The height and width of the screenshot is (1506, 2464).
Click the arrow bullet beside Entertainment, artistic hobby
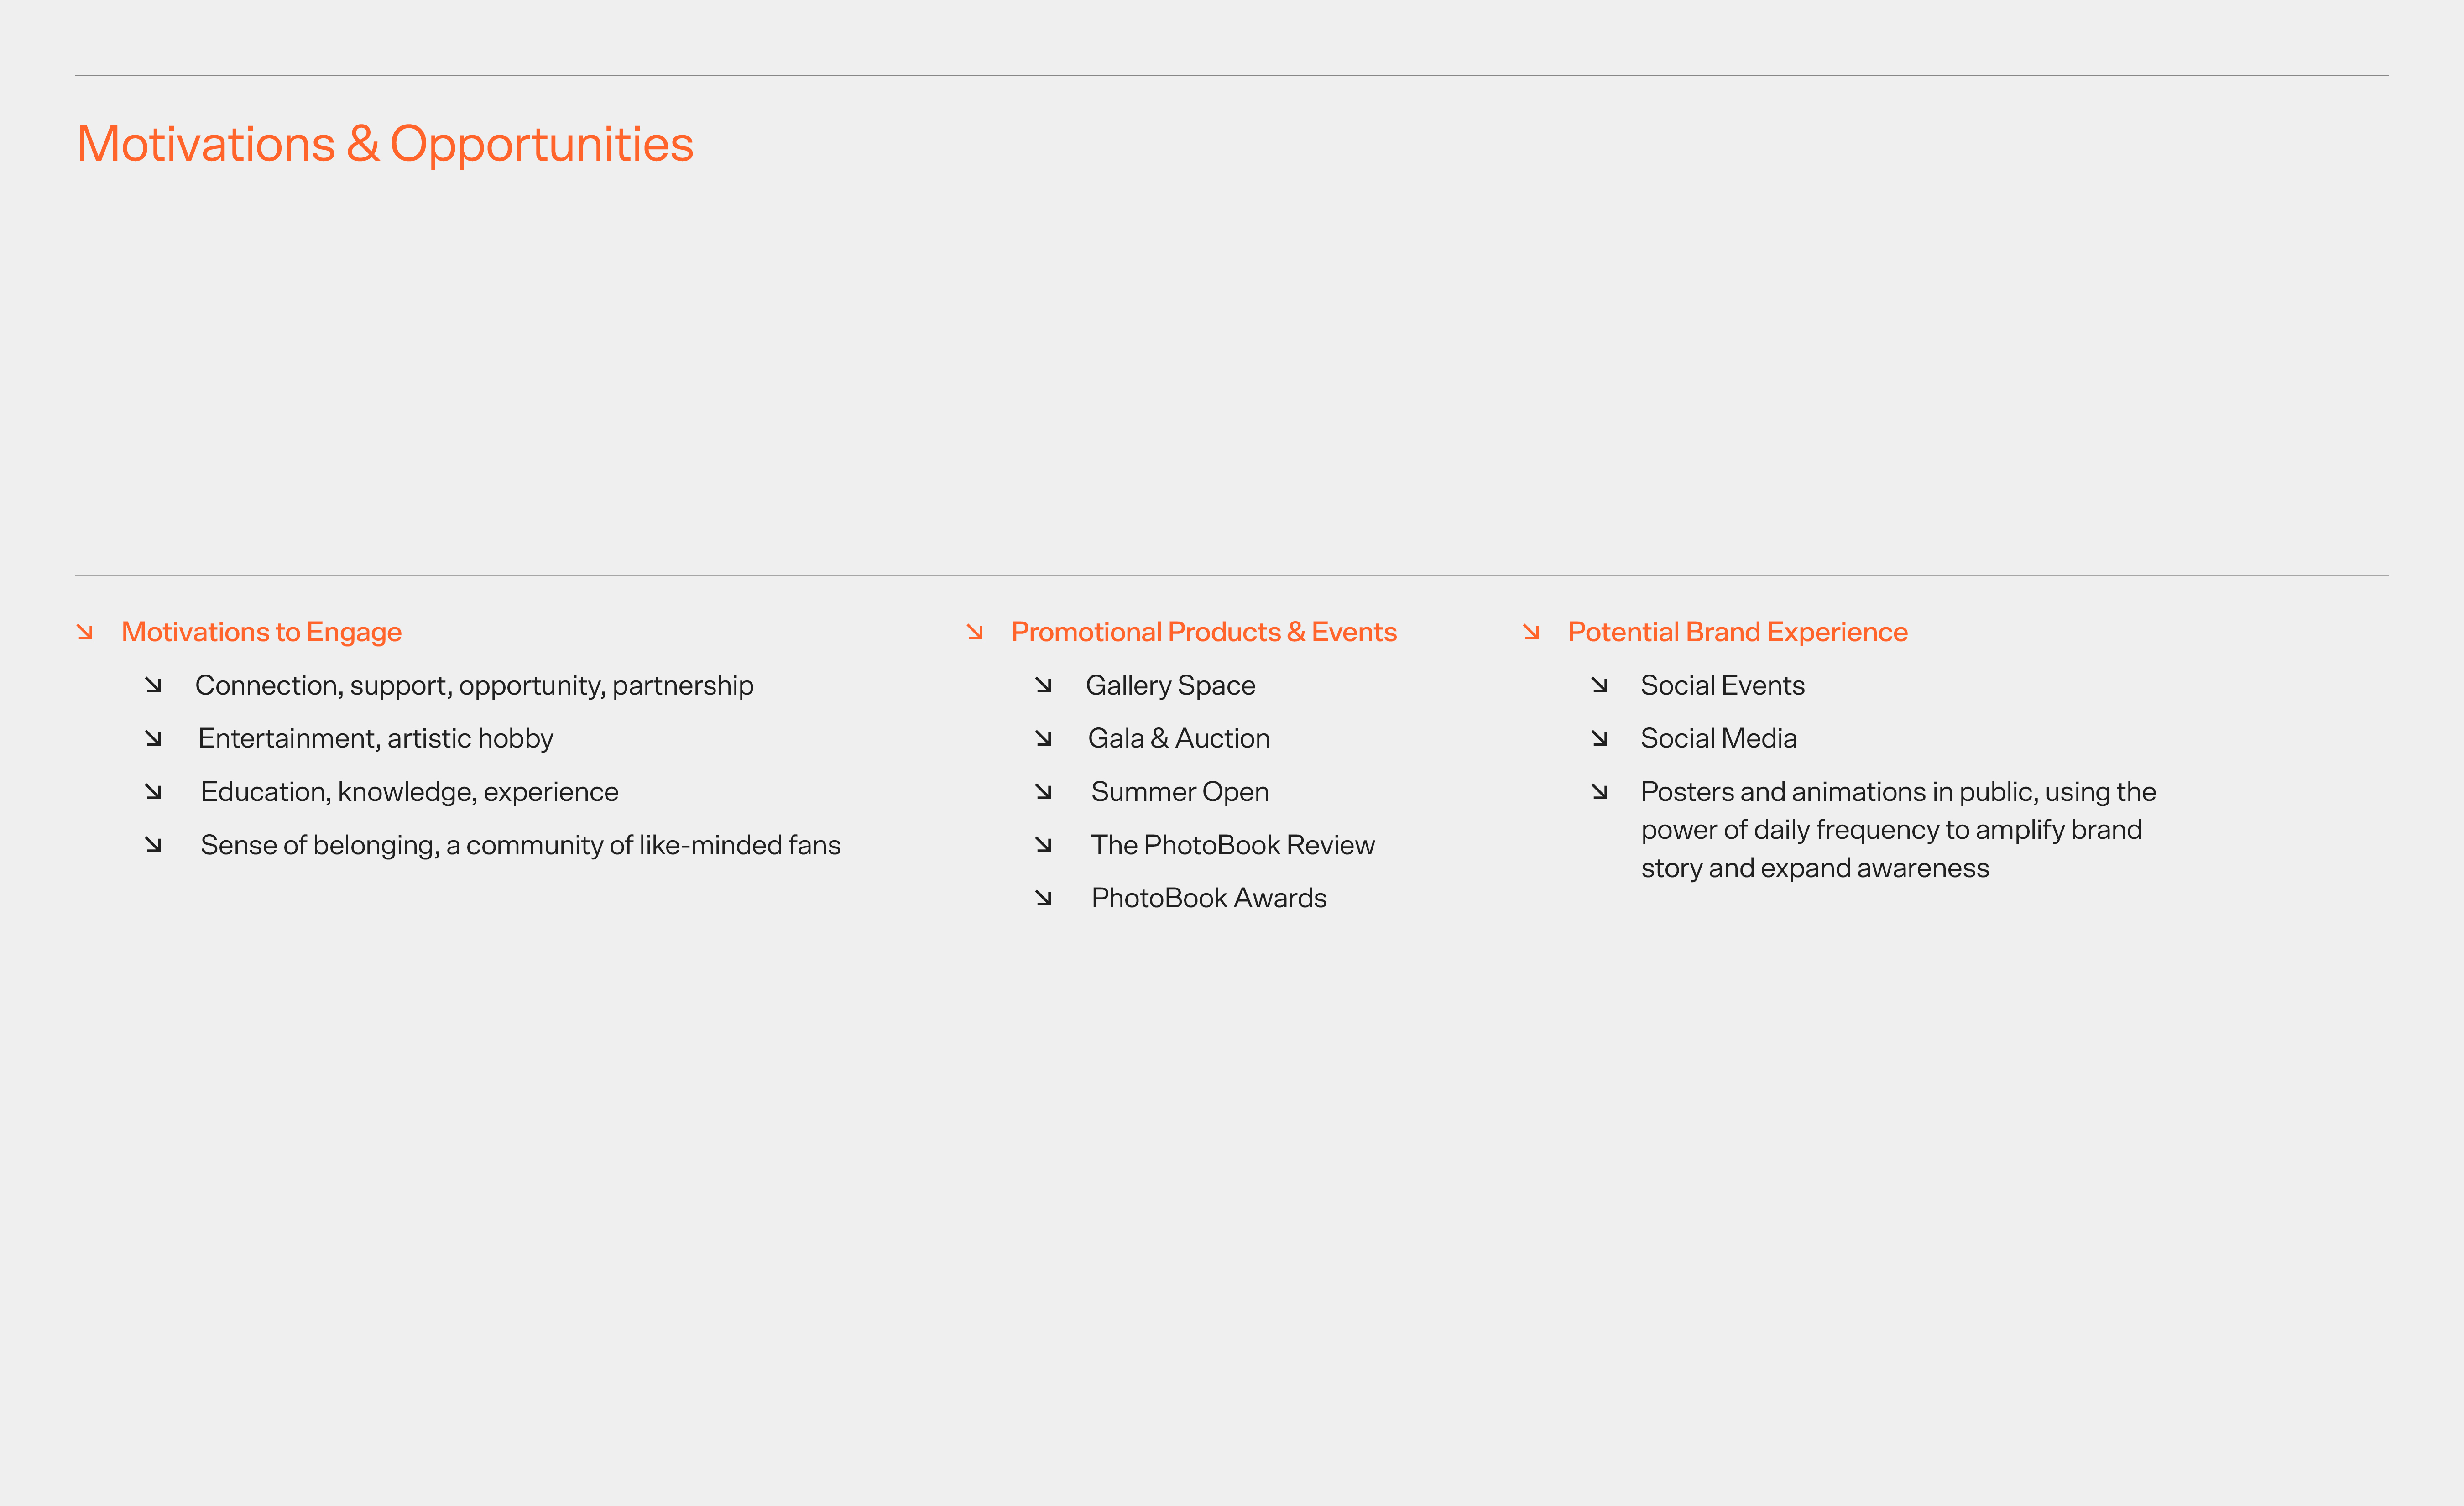153,738
